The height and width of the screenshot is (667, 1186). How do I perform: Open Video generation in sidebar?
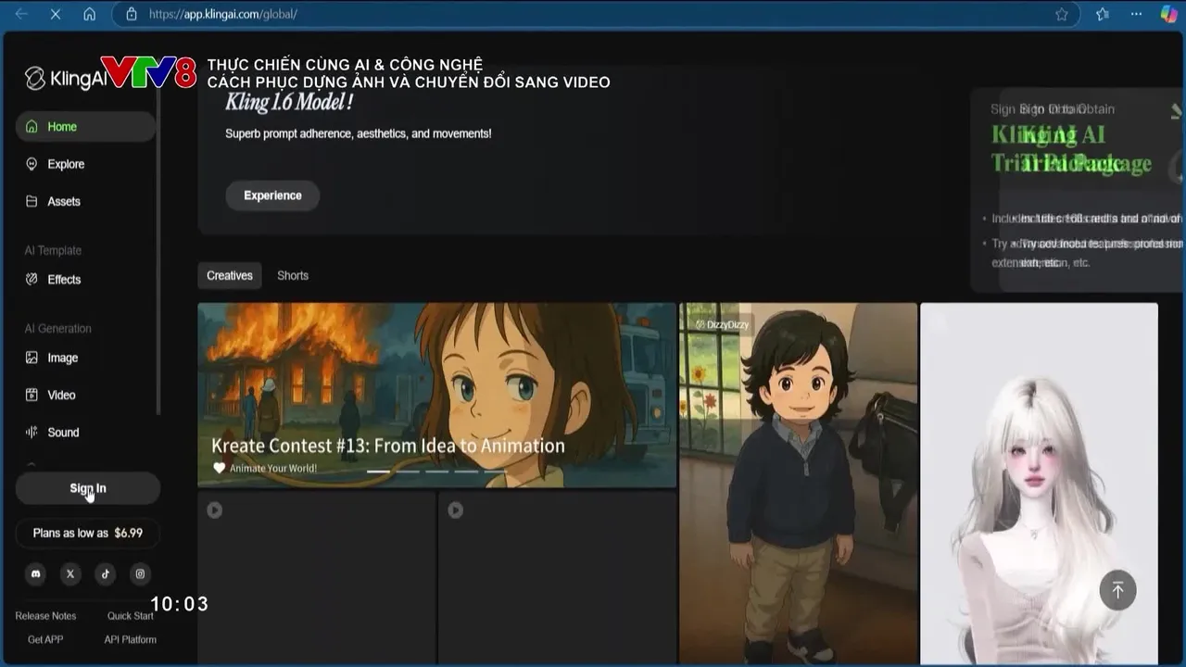(61, 395)
